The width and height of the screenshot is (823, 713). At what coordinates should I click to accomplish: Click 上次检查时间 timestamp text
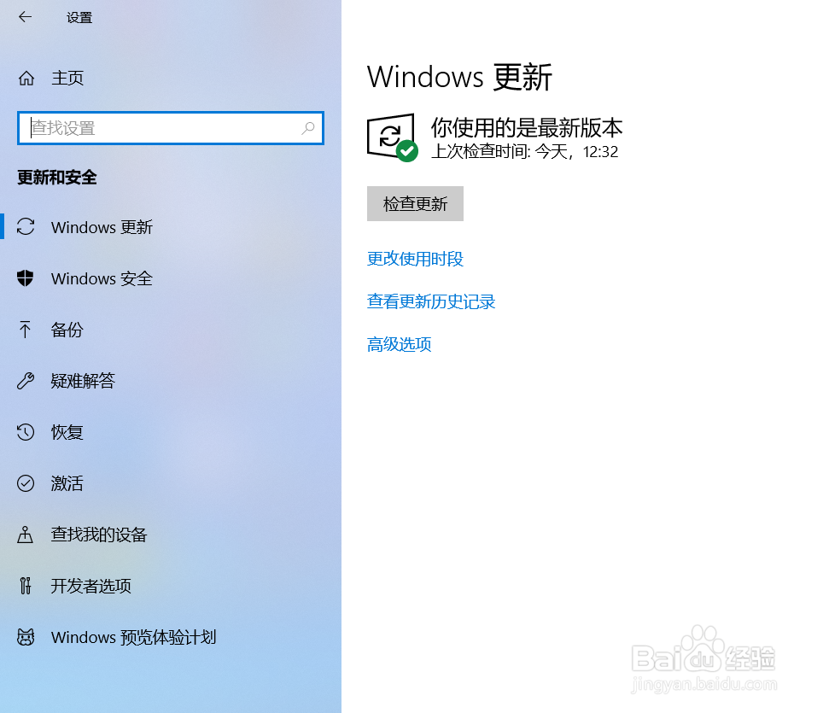pos(524,152)
